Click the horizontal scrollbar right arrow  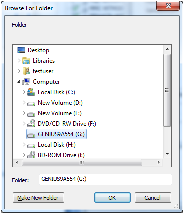pyautogui.click(x=158, y=162)
